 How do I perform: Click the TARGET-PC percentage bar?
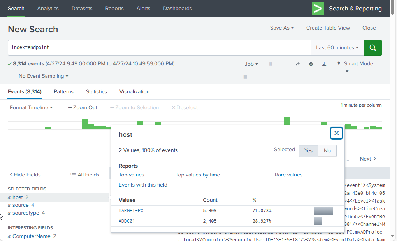323,211
